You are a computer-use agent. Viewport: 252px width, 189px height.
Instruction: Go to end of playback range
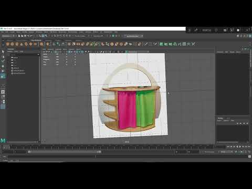tap(249, 146)
